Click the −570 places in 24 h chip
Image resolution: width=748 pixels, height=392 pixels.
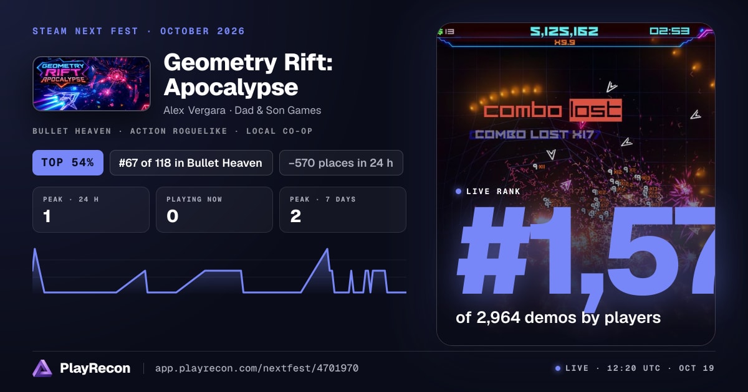click(x=341, y=163)
